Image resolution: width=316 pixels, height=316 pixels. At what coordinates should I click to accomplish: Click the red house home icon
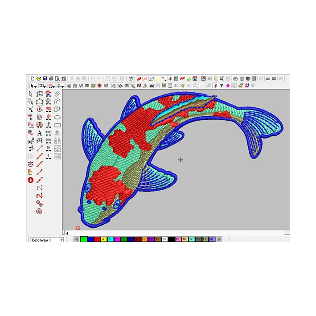point(64,78)
